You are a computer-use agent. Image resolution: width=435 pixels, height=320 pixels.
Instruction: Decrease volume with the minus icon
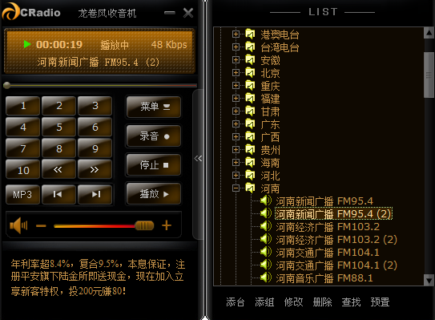pos(41,226)
